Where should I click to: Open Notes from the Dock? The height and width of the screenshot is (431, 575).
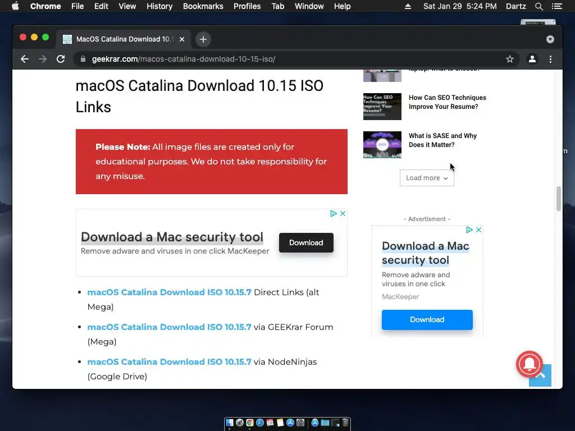pos(280,423)
